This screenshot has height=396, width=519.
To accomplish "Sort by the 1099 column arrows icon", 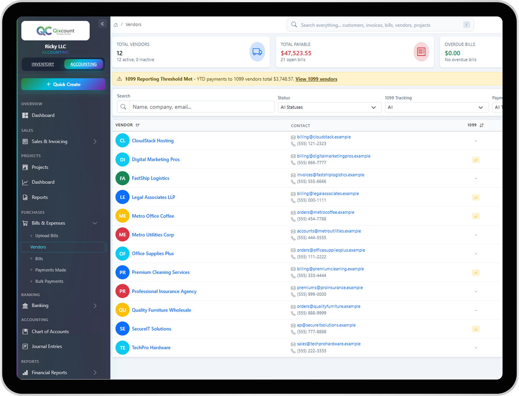I will (482, 125).
